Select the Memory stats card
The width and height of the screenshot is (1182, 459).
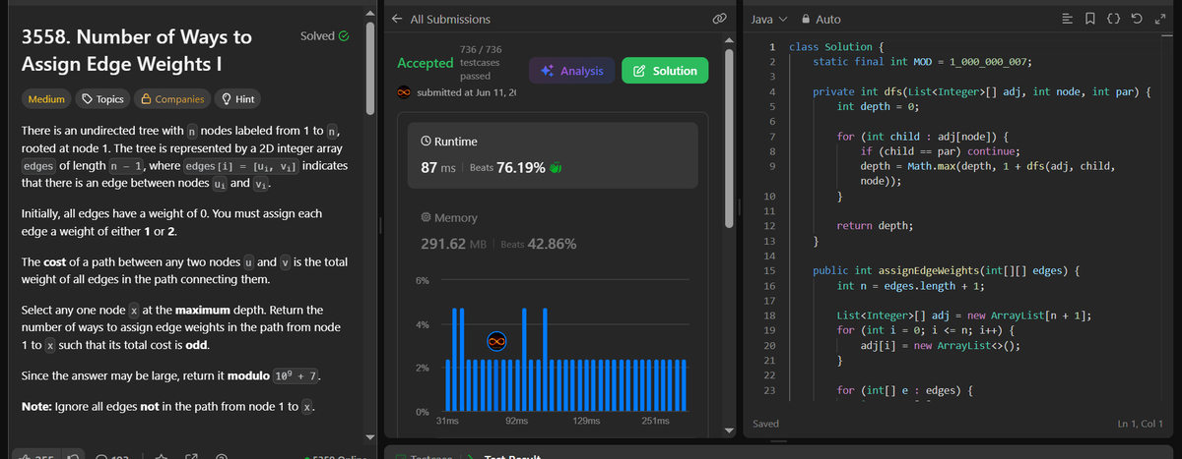coord(553,233)
